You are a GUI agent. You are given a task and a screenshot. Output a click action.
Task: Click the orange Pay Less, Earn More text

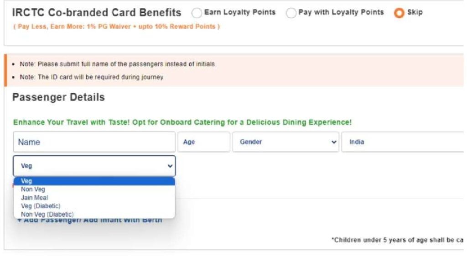click(x=116, y=26)
